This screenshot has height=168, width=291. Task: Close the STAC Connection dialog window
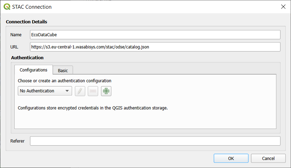click(x=283, y=7)
